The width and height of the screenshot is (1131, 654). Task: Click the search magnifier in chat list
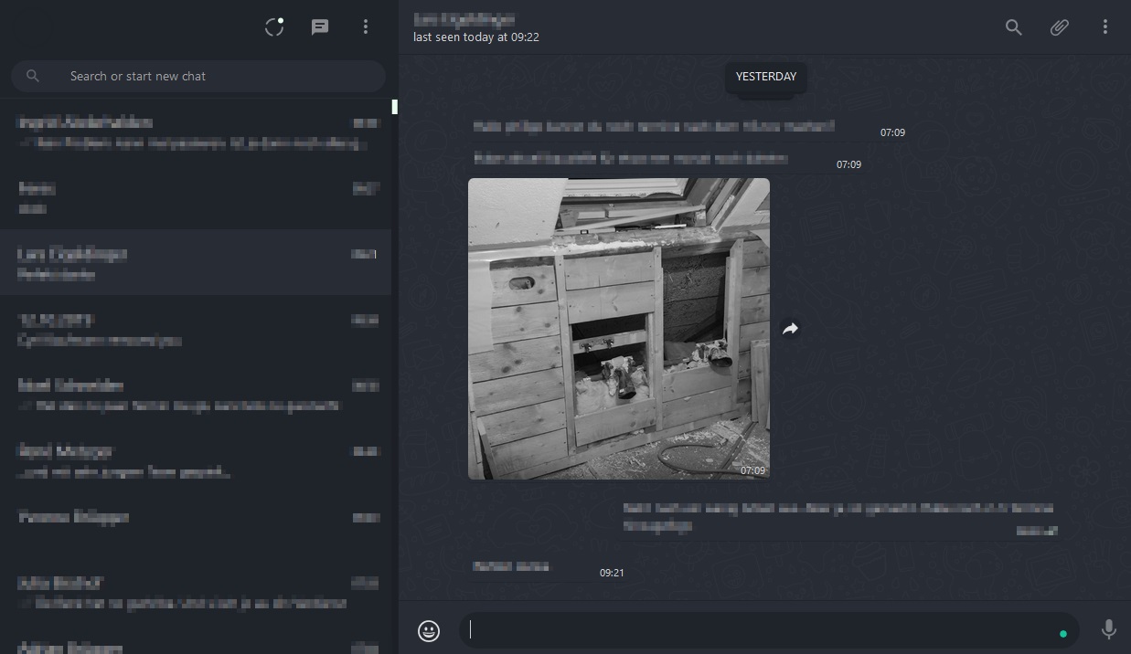click(x=33, y=76)
